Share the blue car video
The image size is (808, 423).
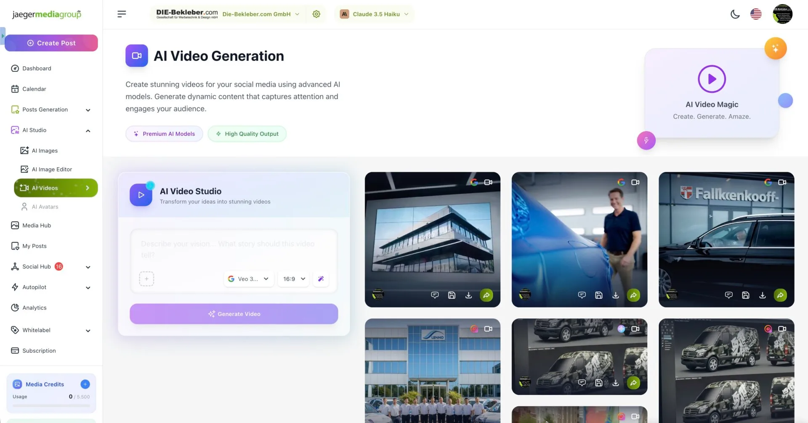[x=633, y=295]
